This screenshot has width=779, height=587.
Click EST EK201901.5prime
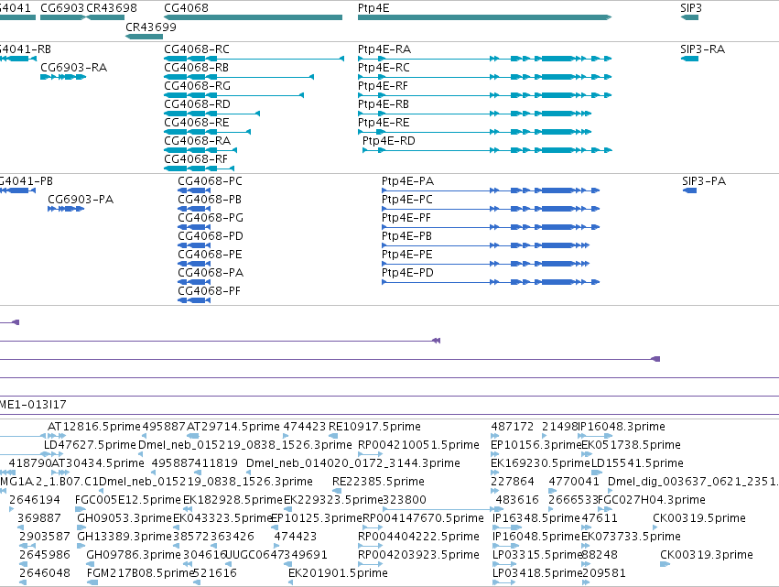click(x=338, y=573)
